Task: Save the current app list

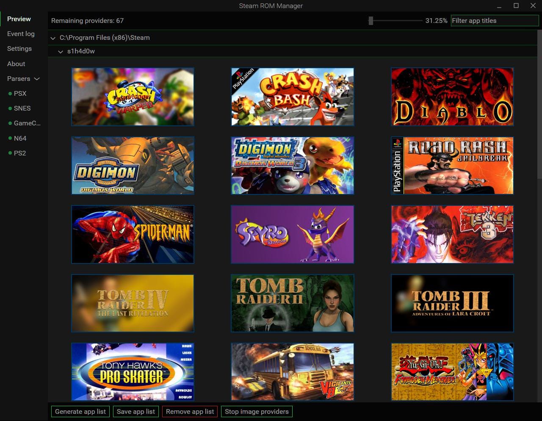Action: [x=135, y=411]
